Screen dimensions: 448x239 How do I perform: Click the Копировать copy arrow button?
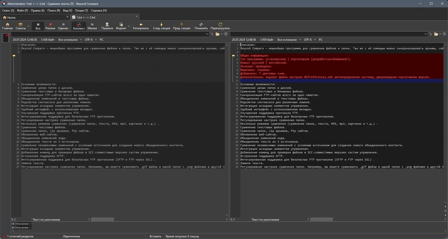[141, 26]
